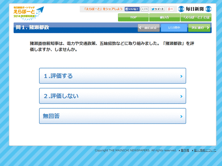Click the Mainichi emblem right of 毎日新聞
222x166 pixels.
click(x=208, y=9)
